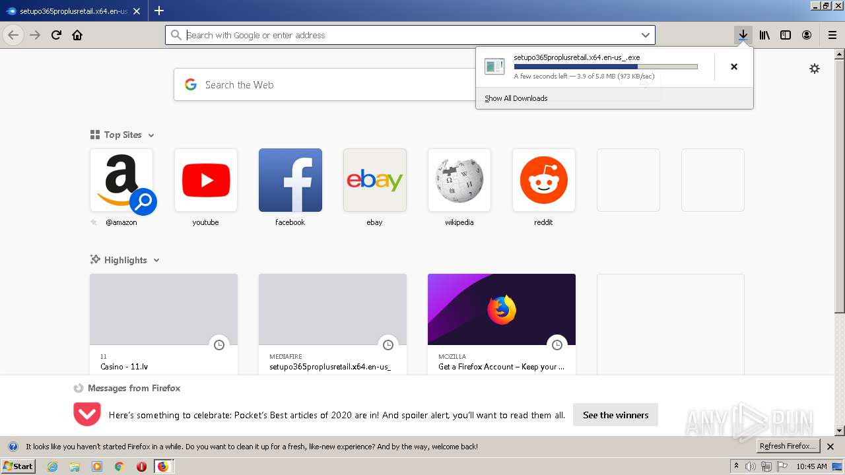
Task: Click the Action Center flag icon
Action: tap(782, 466)
